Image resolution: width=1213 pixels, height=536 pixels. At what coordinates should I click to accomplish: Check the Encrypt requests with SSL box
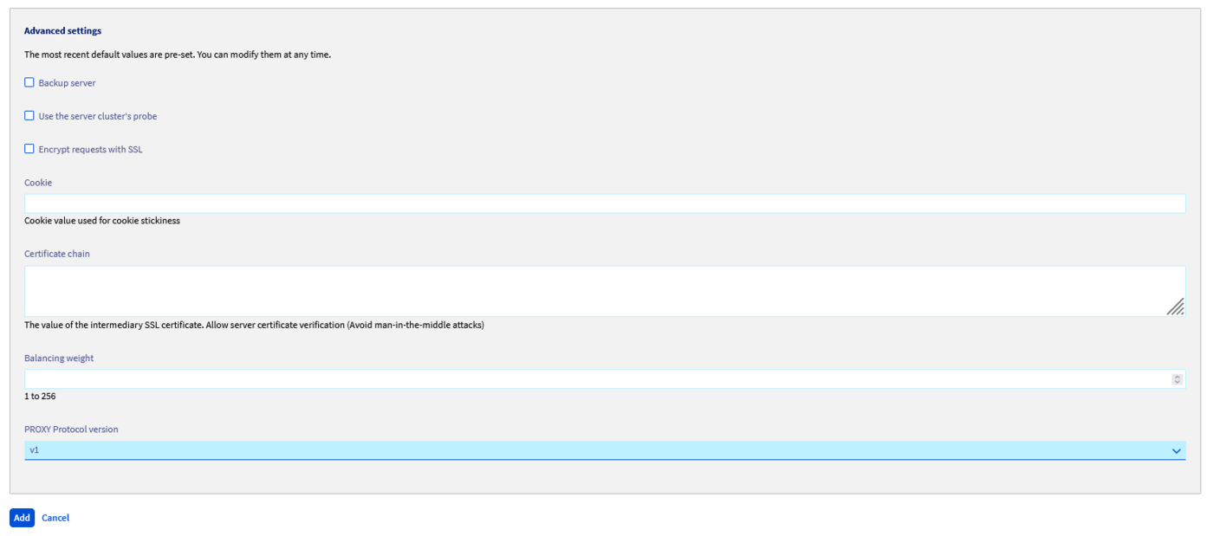point(29,149)
